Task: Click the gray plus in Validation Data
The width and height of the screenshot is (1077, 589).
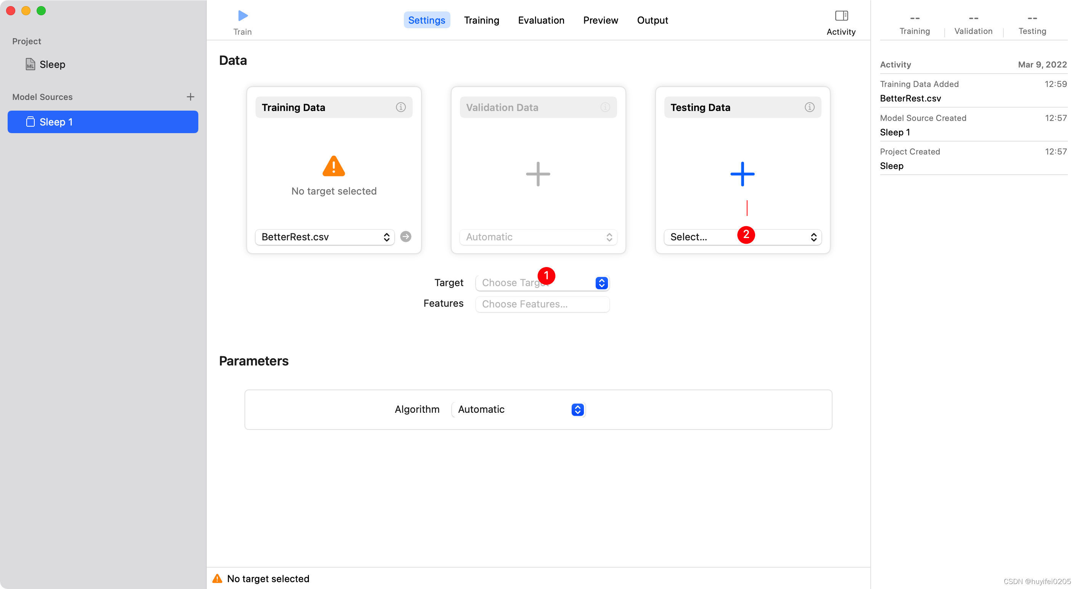Action: coord(538,174)
